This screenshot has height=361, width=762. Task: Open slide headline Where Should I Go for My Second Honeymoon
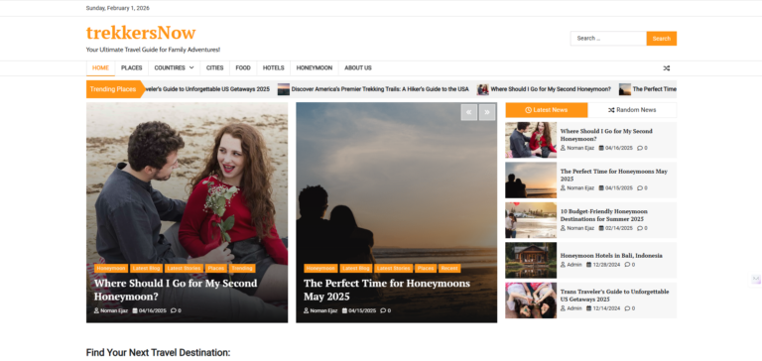pyautogui.click(x=176, y=290)
